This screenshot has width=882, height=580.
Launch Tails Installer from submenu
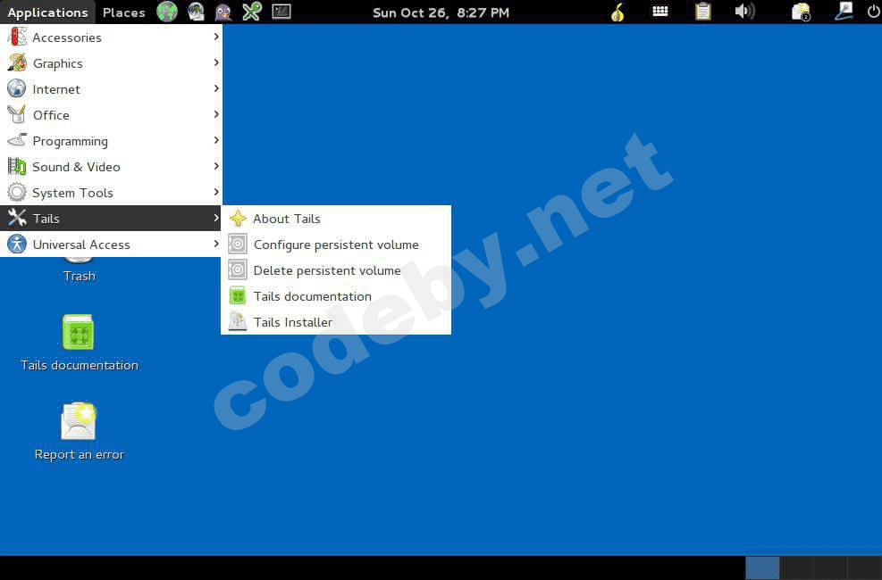(336, 322)
